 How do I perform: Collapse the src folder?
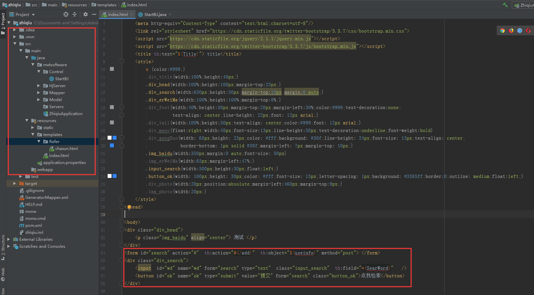tap(15, 44)
